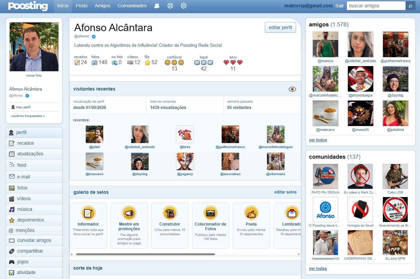This screenshot has width=420, height=279.
Task: Toggle recent visitors visibility eye icon
Action: (292, 89)
